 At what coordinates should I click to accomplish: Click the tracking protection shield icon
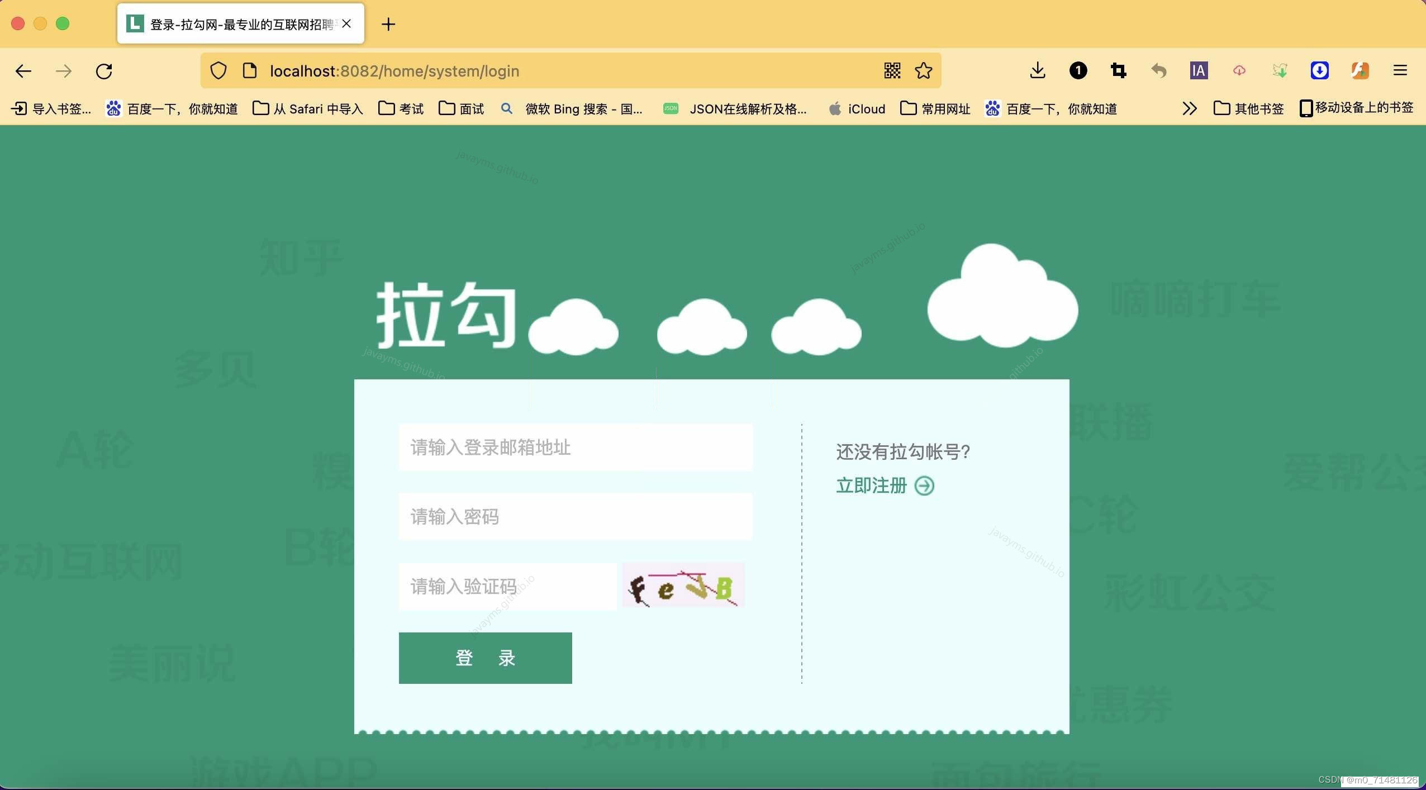pyautogui.click(x=218, y=71)
